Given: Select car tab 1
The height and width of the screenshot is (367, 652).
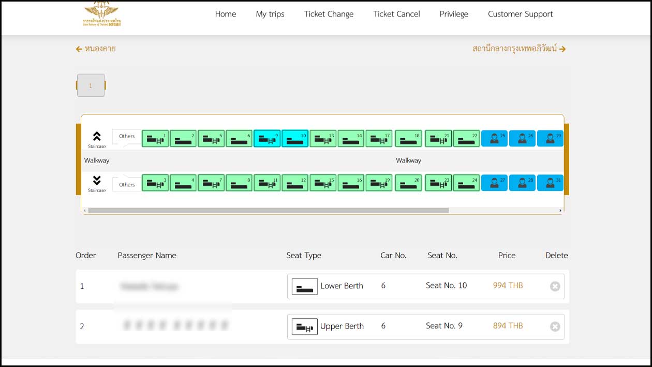Looking at the screenshot, I should [x=91, y=85].
